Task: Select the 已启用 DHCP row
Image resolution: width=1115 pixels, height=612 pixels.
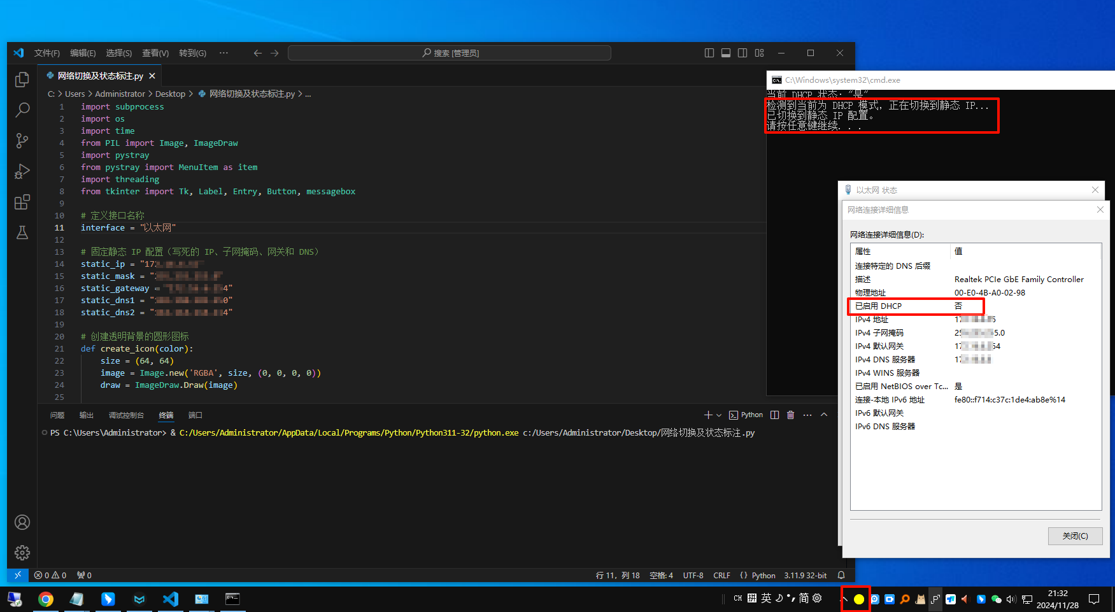Action: [x=976, y=306]
